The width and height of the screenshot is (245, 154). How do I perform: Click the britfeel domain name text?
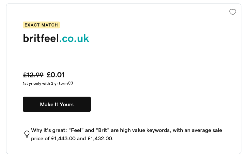41,38
